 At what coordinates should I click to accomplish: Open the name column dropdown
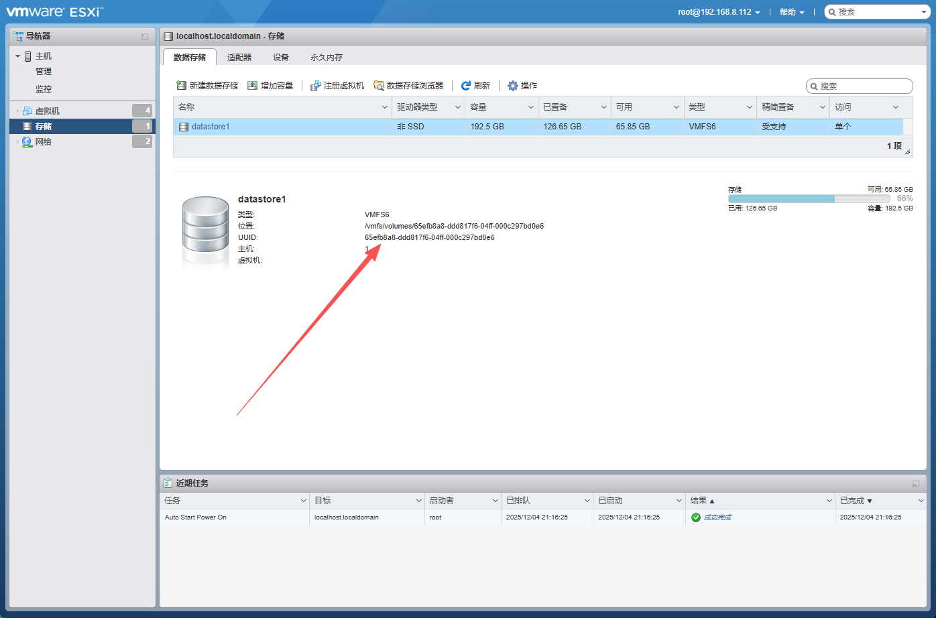coord(385,107)
